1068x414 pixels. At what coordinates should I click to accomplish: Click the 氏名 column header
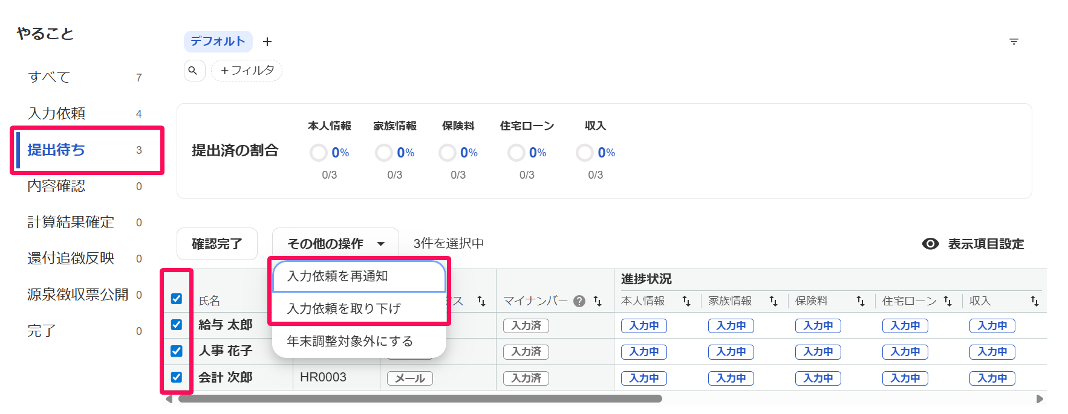[209, 301]
